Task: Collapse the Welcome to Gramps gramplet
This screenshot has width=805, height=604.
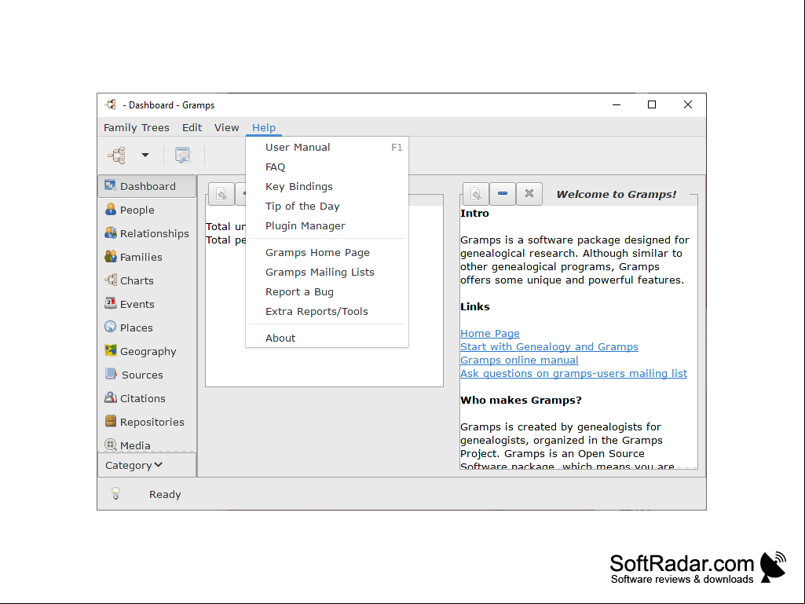Action: [503, 194]
